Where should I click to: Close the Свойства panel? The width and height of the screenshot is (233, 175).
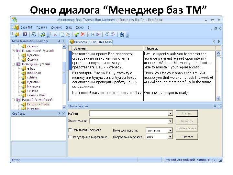tap(64, 113)
